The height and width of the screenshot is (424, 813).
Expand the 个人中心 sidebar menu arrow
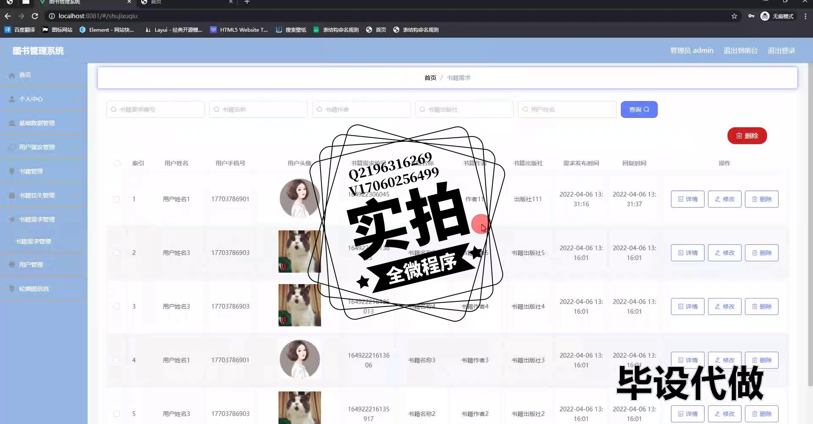click(x=77, y=99)
